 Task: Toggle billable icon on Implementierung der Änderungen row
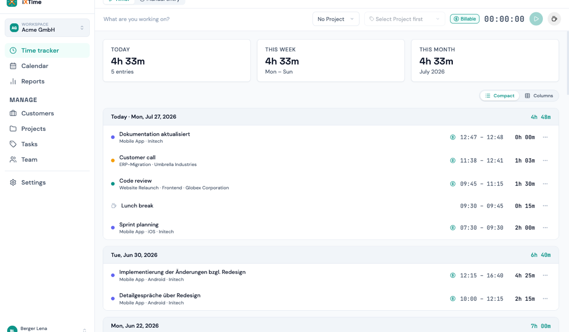click(x=453, y=275)
